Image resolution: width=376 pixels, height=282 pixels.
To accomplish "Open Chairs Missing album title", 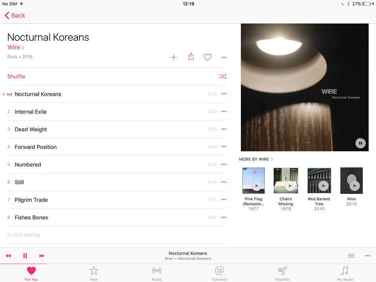I will point(286,201).
